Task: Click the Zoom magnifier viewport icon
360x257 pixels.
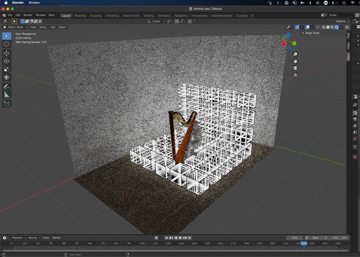Action: [295, 54]
